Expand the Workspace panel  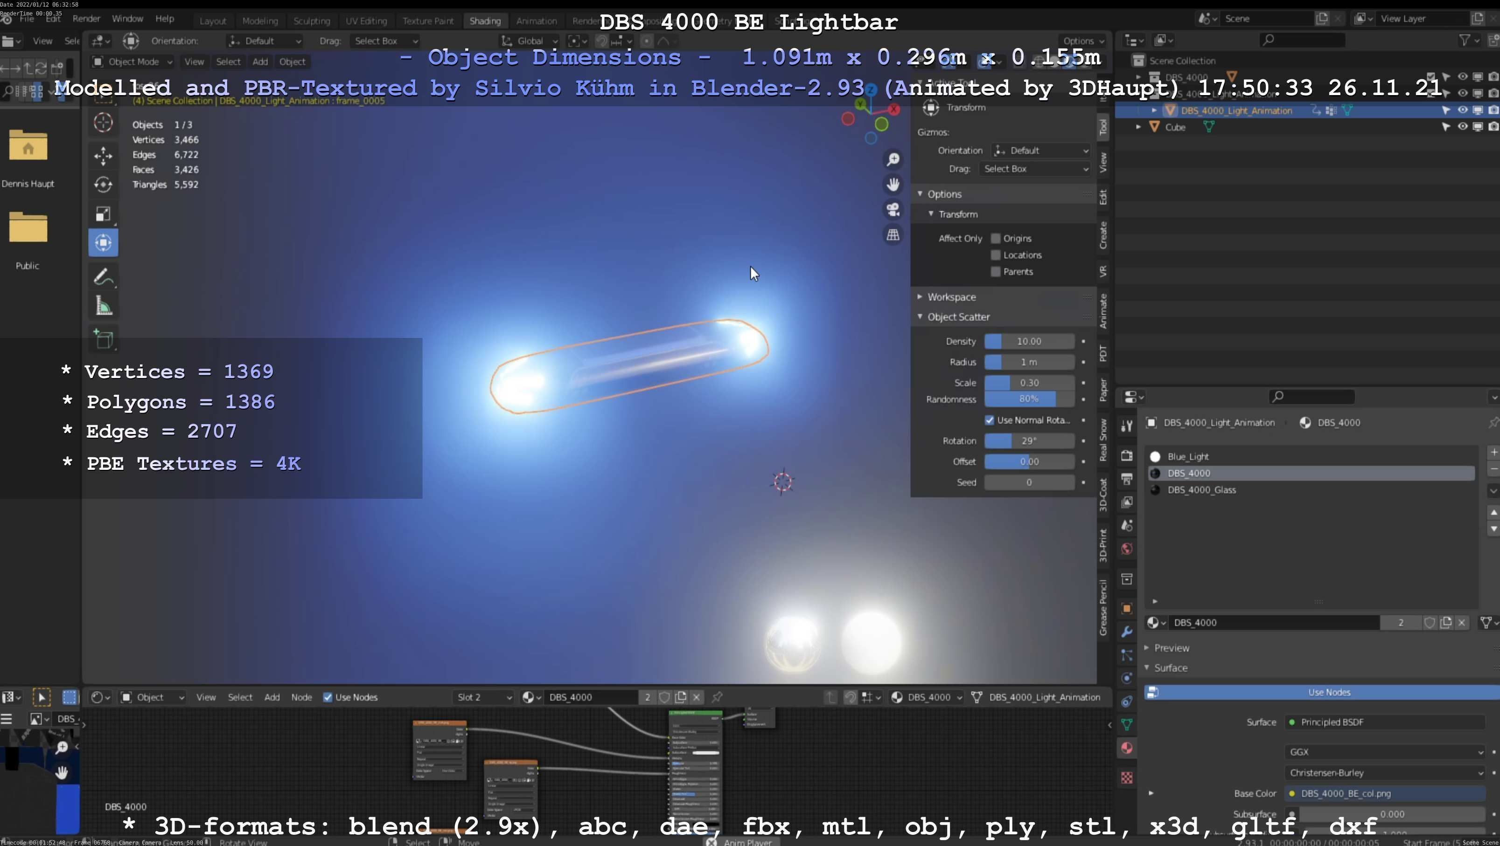tap(951, 297)
